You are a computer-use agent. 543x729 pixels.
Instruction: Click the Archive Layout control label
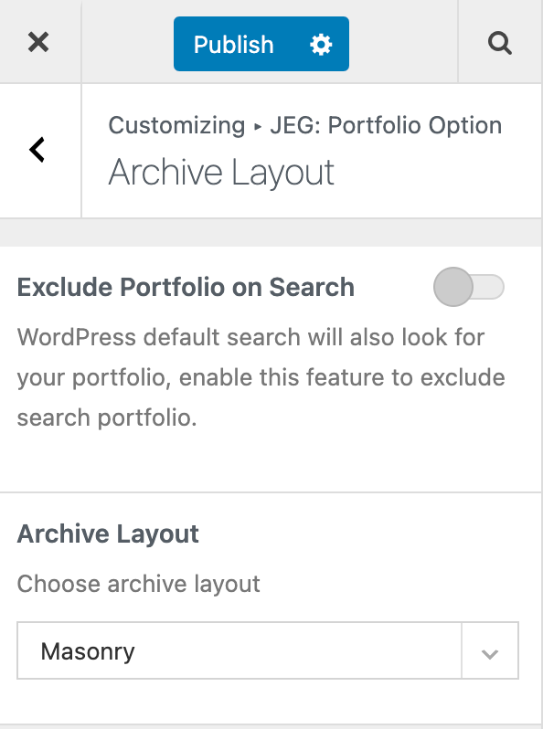(x=108, y=534)
